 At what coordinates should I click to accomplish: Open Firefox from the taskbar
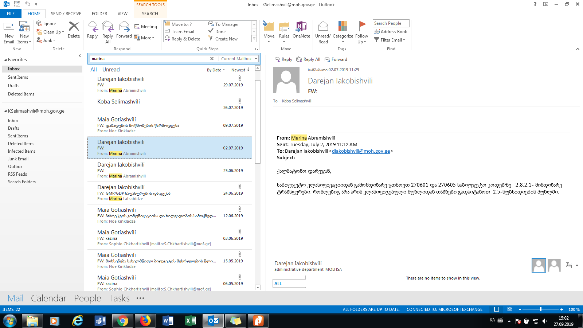(x=145, y=321)
